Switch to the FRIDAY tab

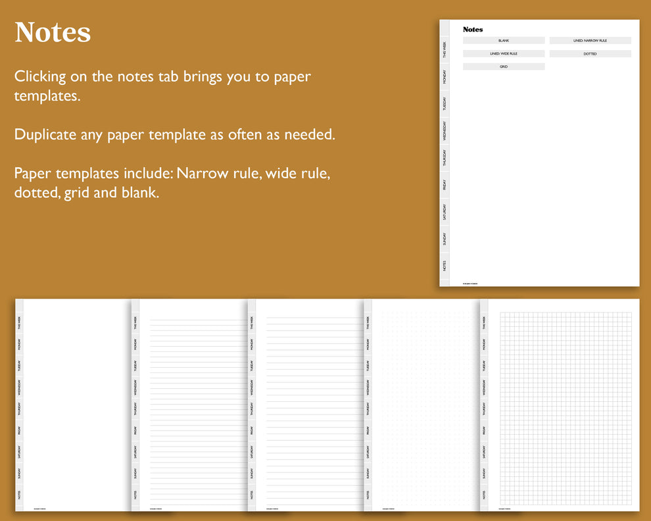click(x=445, y=185)
